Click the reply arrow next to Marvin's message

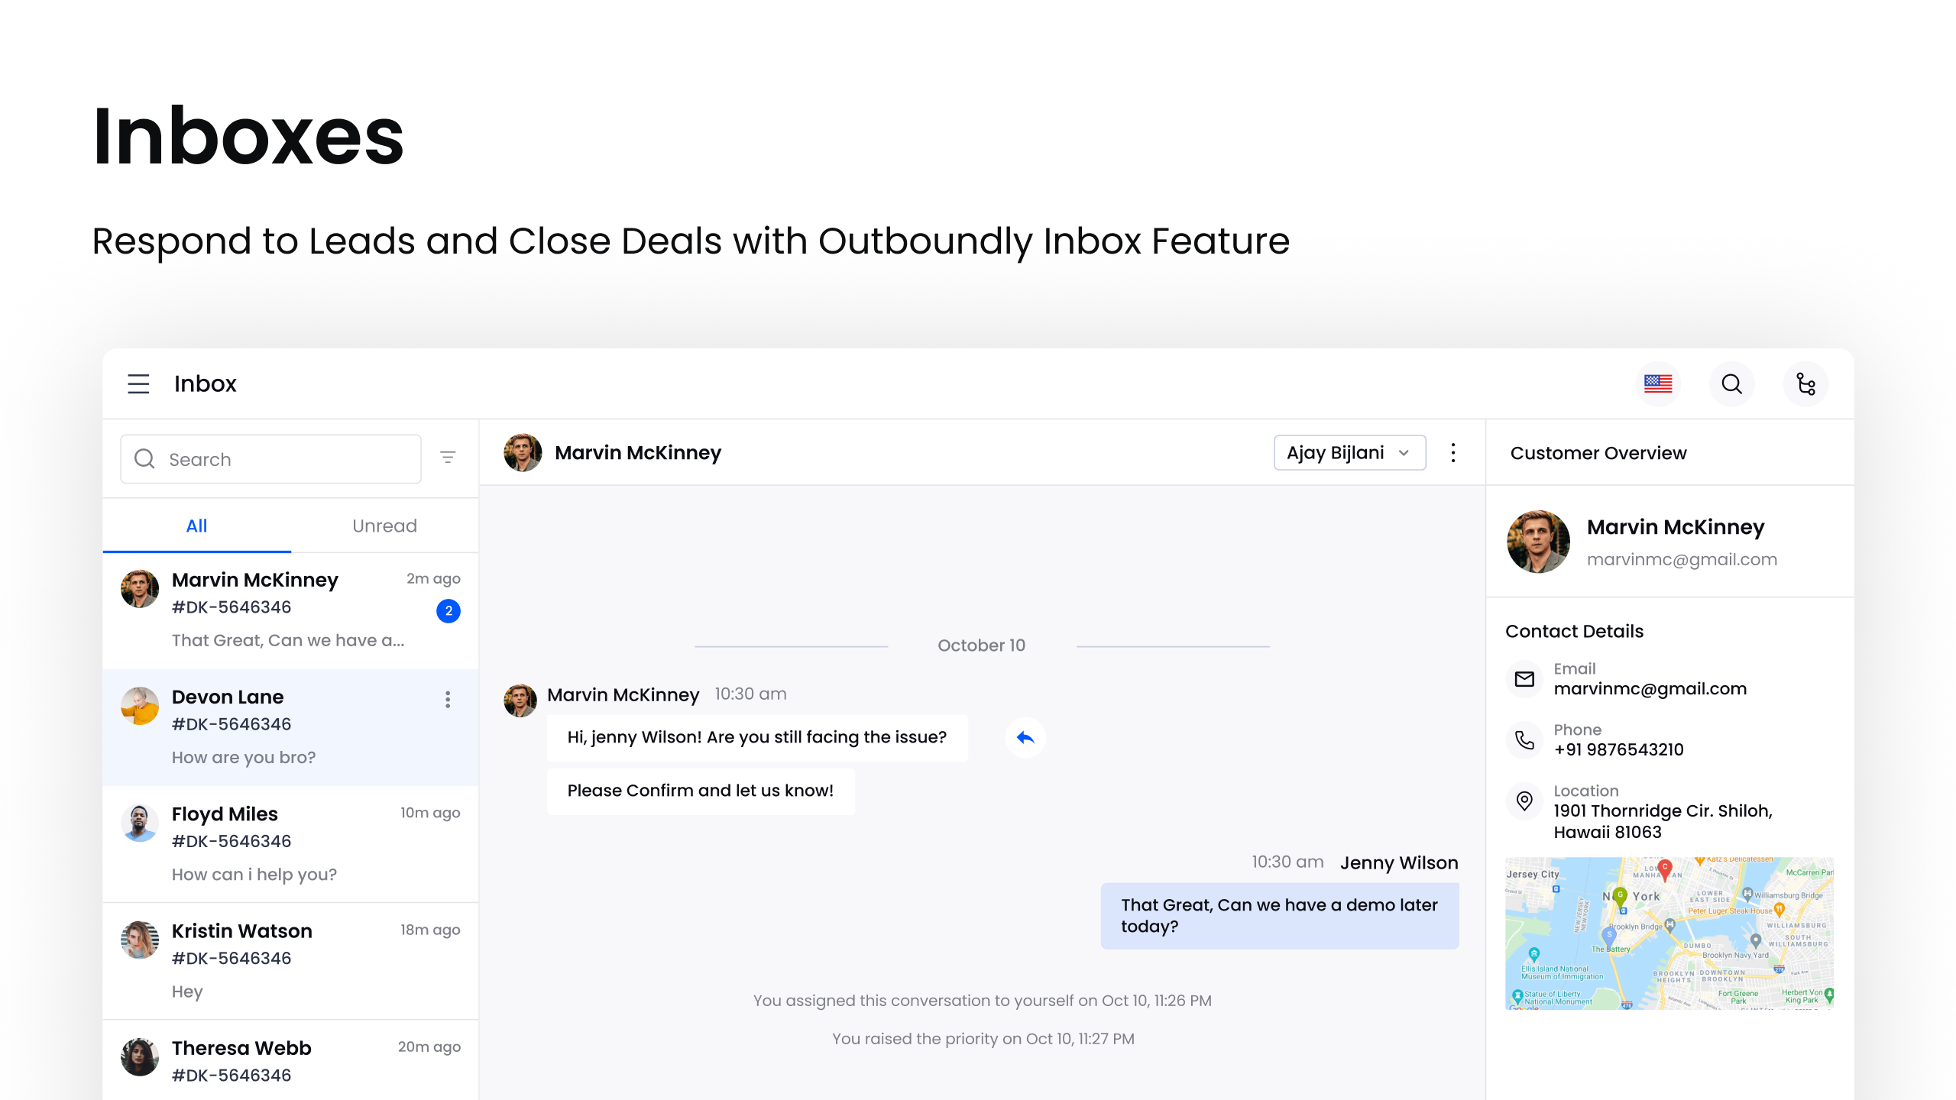click(x=1026, y=737)
